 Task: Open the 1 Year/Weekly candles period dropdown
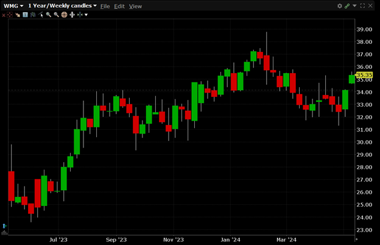coord(62,6)
